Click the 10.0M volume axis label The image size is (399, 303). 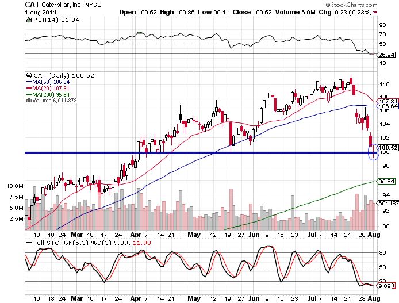click(15, 186)
